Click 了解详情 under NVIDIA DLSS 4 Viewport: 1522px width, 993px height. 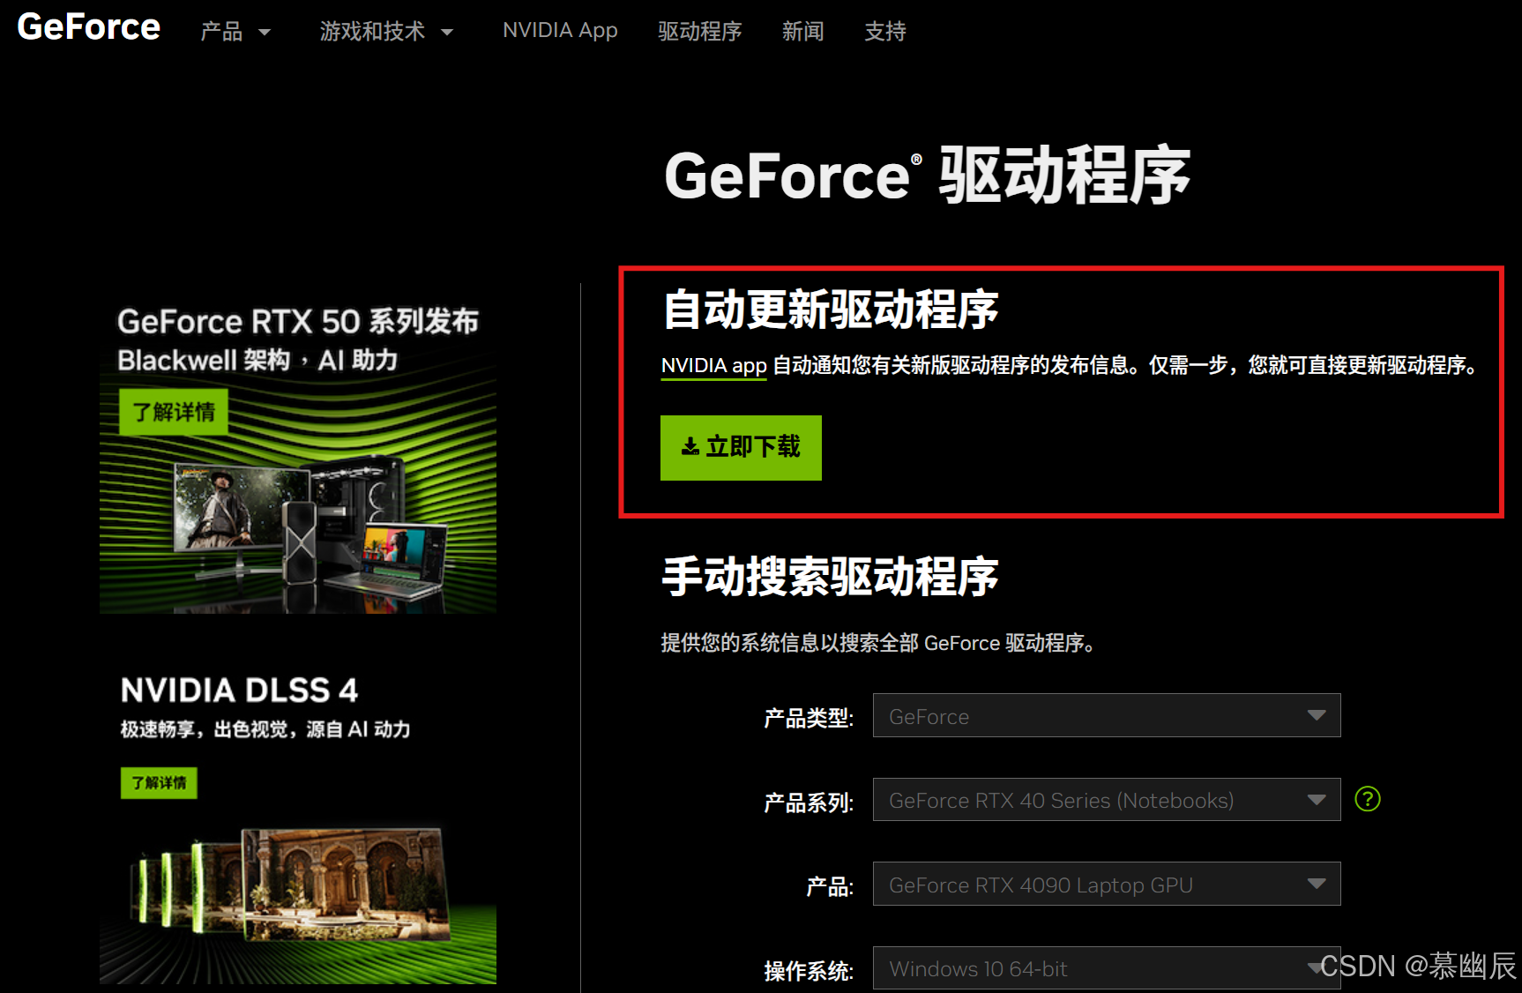coord(159,783)
